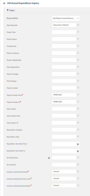Screen dimensions: 90x196
Task: Click the info icon beside GL Period From
Action: click(x=49, y=158)
